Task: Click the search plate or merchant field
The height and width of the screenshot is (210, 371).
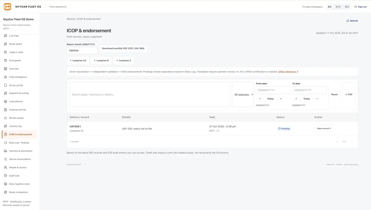Action: tap(150, 95)
